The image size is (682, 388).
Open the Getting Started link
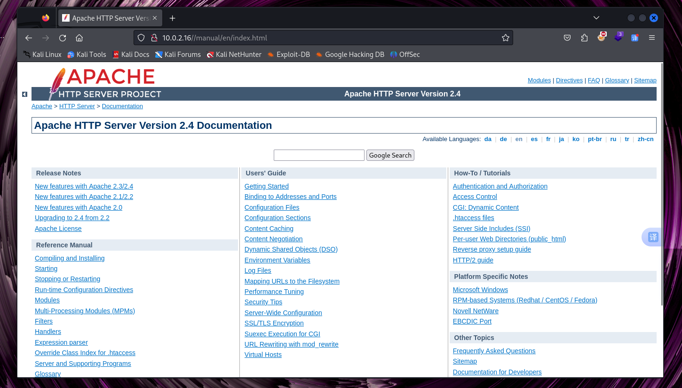click(x=267, y=186)
